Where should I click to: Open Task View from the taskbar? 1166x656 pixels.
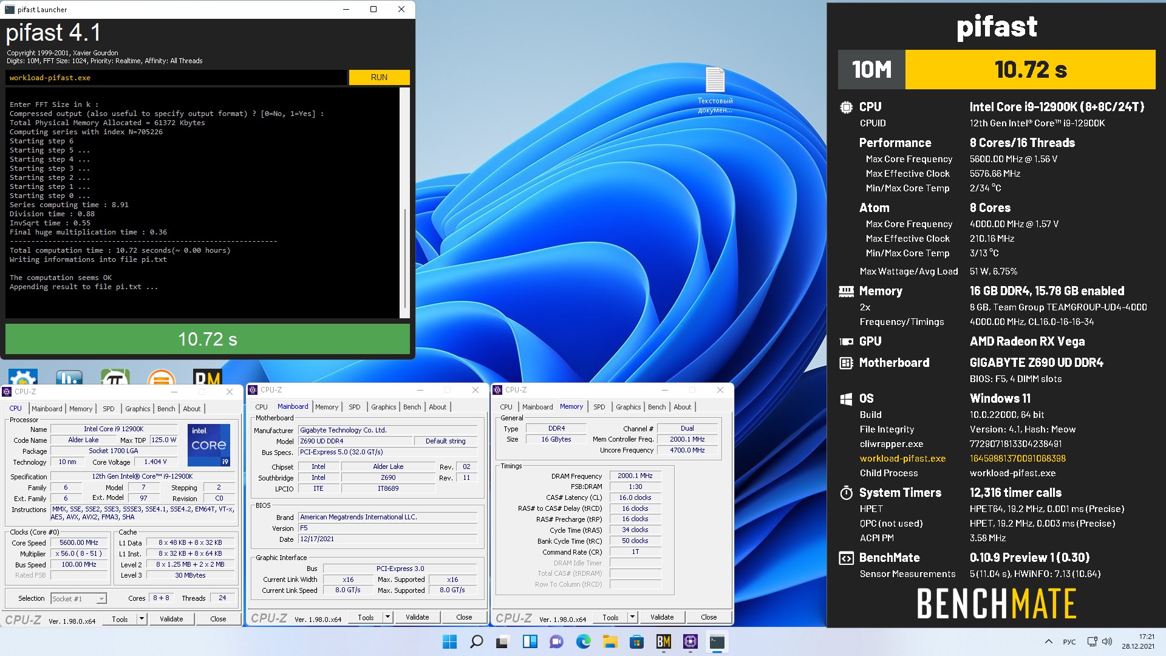click(x=503, y=641)
